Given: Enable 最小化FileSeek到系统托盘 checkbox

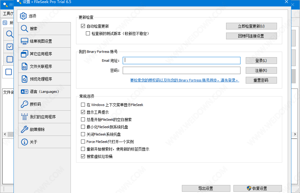Looking at the screenshot, I should click(83, 127).
